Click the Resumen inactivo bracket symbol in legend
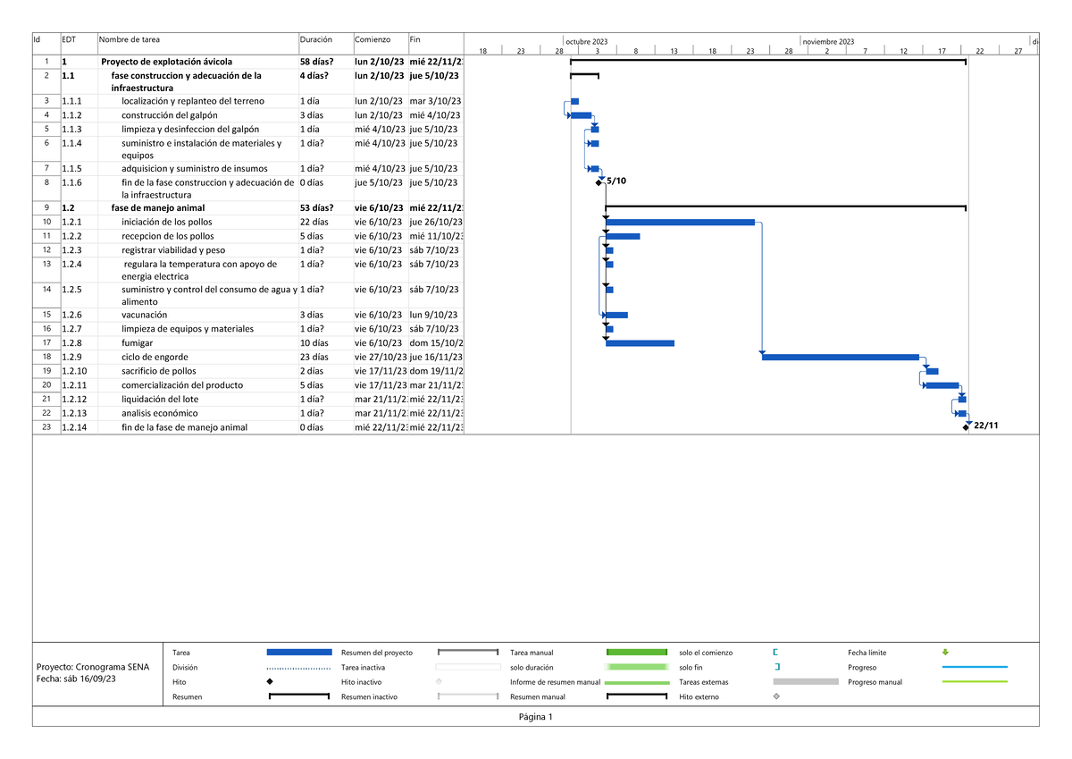 pyautogui.click(x=468, y=696)
